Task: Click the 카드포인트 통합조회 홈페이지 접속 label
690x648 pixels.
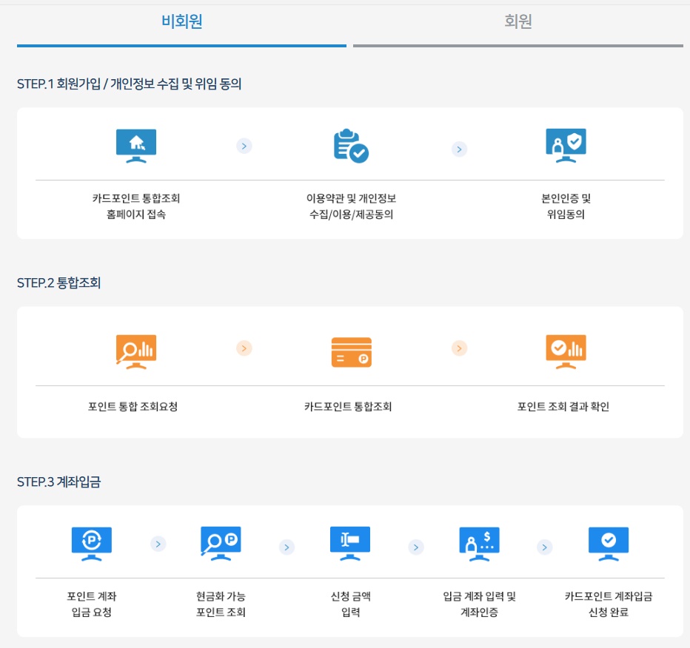Action: pos(136,206)
